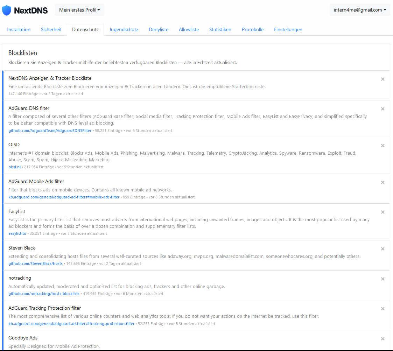Remove the AdGuard DNS filter blocklist
This screenshot has width=393, height=351.
(x=383, y=109)
